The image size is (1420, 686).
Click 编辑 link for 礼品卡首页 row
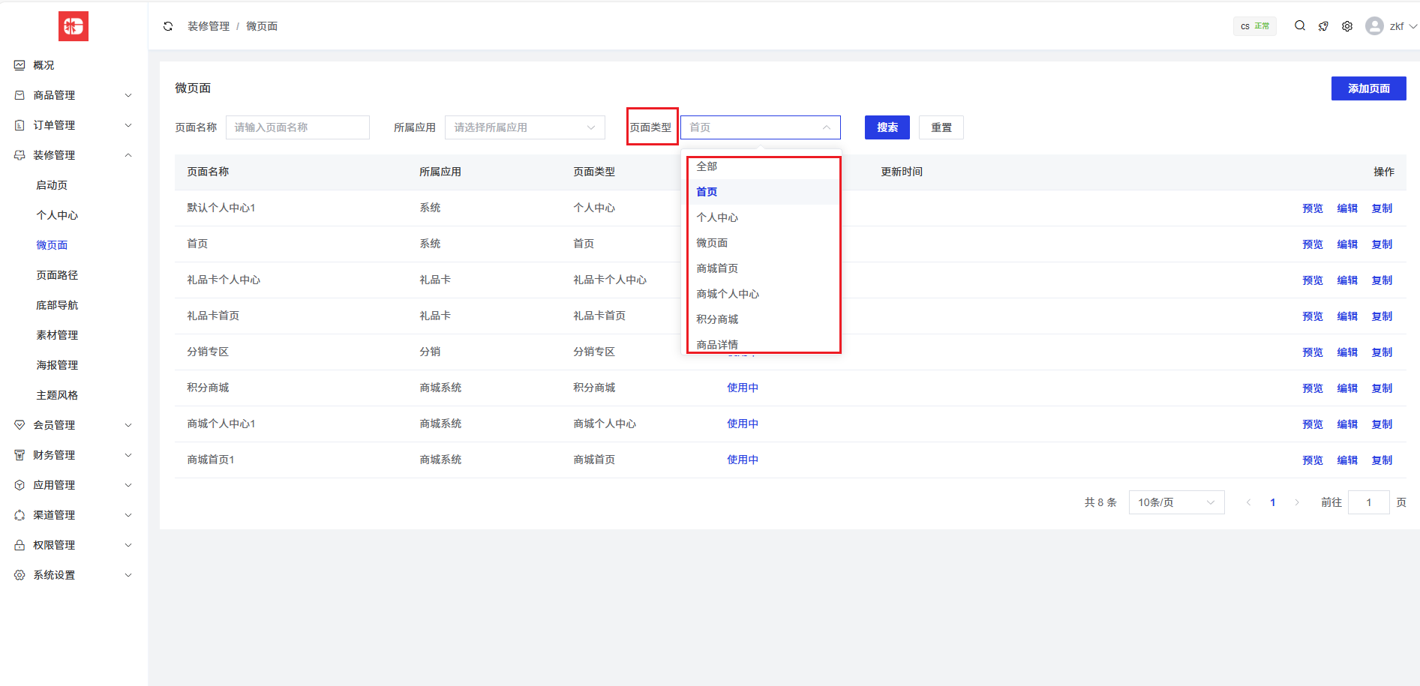point(1346,316)
